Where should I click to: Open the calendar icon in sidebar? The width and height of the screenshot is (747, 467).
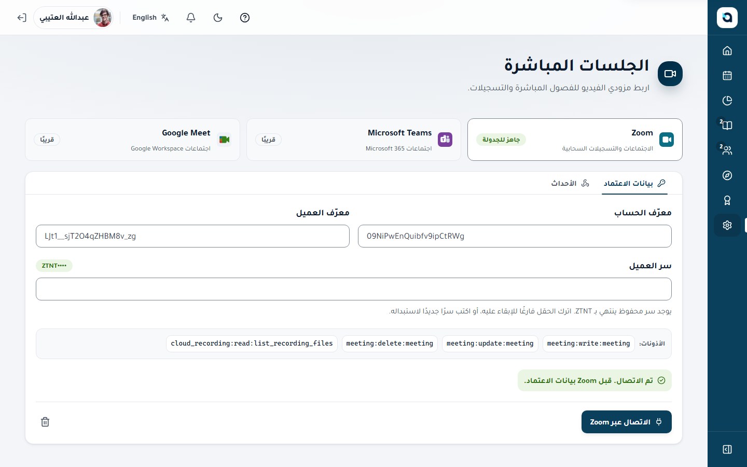pyautogui.click(x=727, y=76)
